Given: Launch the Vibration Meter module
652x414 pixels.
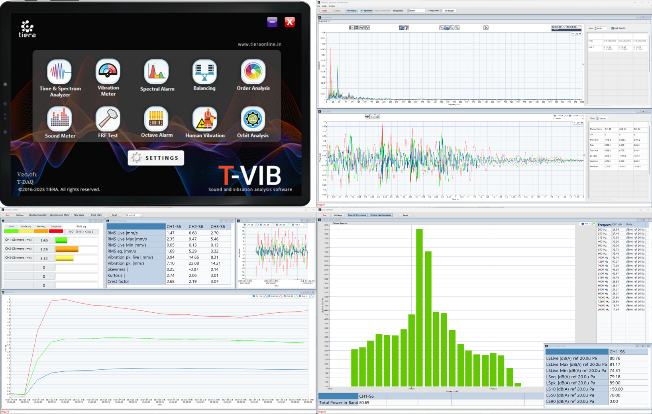Looking at the screenshot, I should 108,72.
